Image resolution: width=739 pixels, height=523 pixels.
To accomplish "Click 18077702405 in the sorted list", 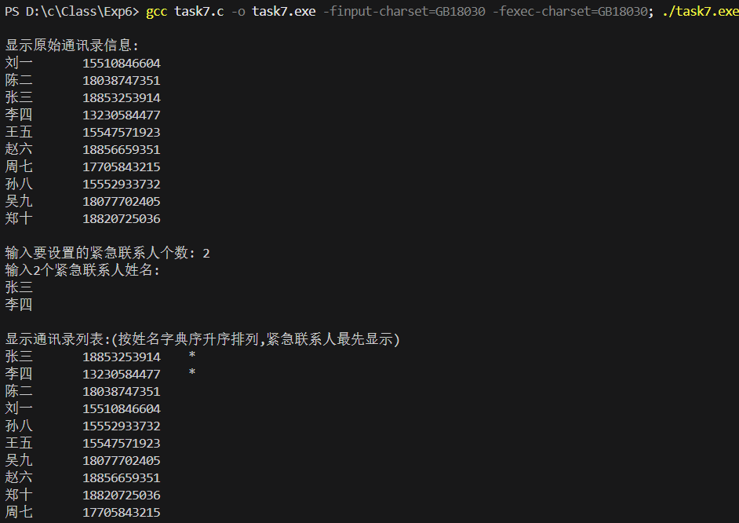I will coord(122,461).
